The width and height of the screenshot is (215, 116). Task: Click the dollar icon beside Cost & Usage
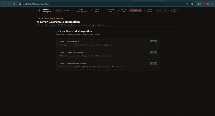coord(118,11)
